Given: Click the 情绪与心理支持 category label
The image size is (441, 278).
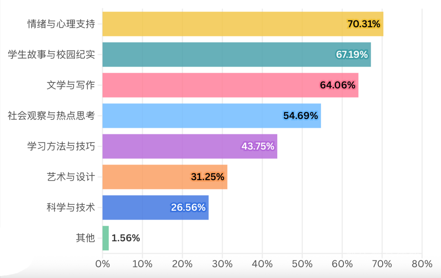Looking at the screenshot, I should 61,24.
